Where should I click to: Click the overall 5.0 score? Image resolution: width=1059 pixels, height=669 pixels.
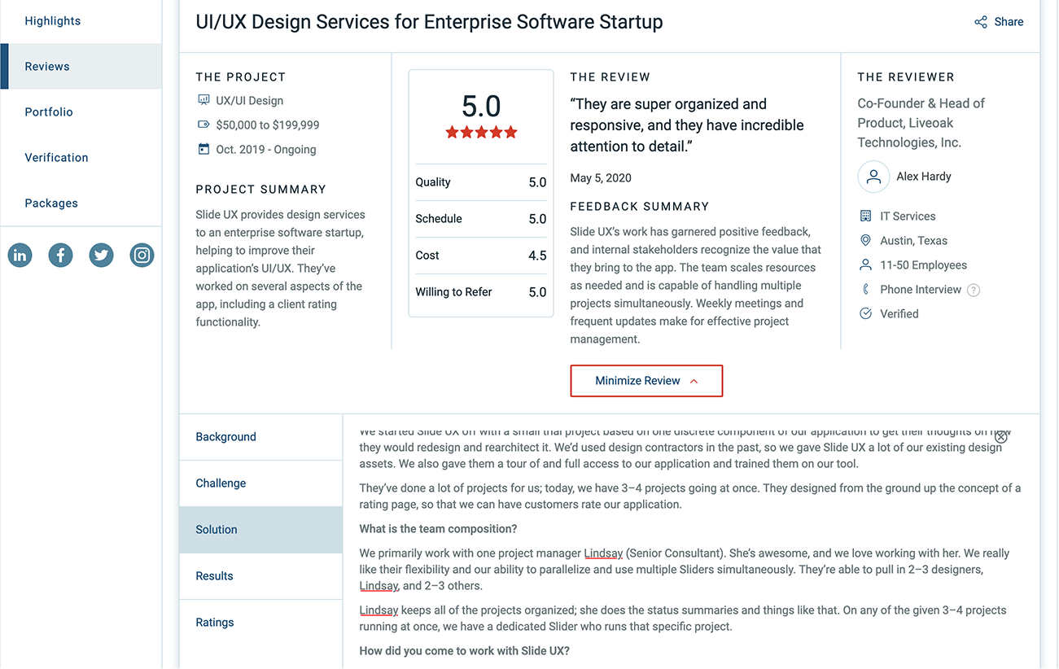(481, 107)
